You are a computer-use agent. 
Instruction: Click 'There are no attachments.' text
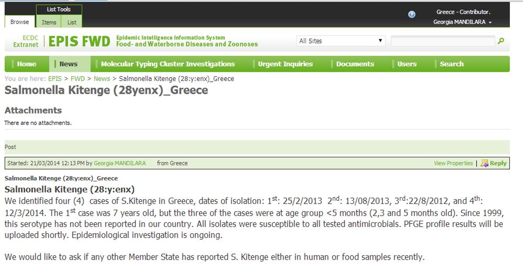(38, 123)
